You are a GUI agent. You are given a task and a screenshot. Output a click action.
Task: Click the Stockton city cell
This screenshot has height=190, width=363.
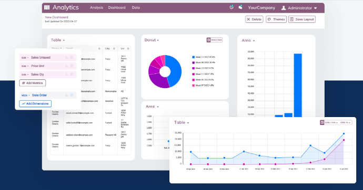pos(109,101)
